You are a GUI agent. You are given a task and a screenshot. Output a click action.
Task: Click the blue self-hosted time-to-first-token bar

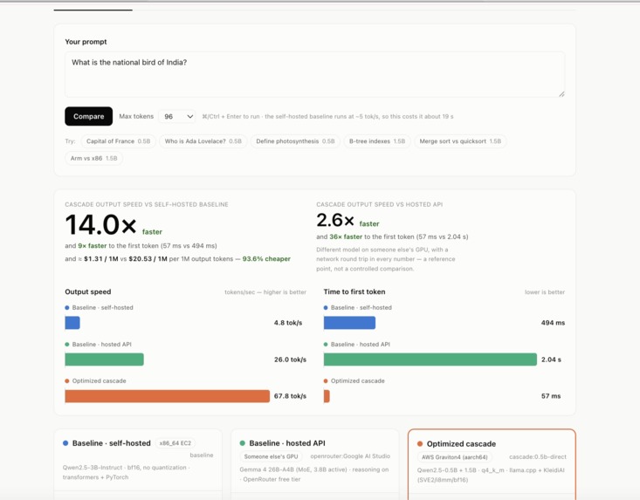tap(349, 323)
